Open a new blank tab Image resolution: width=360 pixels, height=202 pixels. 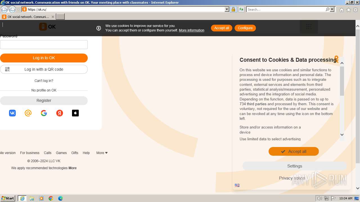pos(60,17)
